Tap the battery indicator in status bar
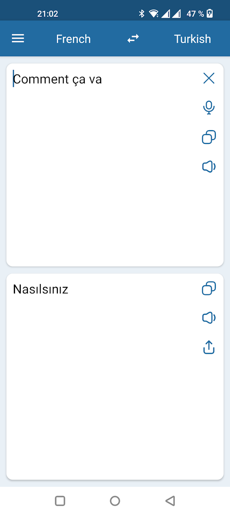The height and width of the screenshot is (515, 230). click(x=210, y=14)
